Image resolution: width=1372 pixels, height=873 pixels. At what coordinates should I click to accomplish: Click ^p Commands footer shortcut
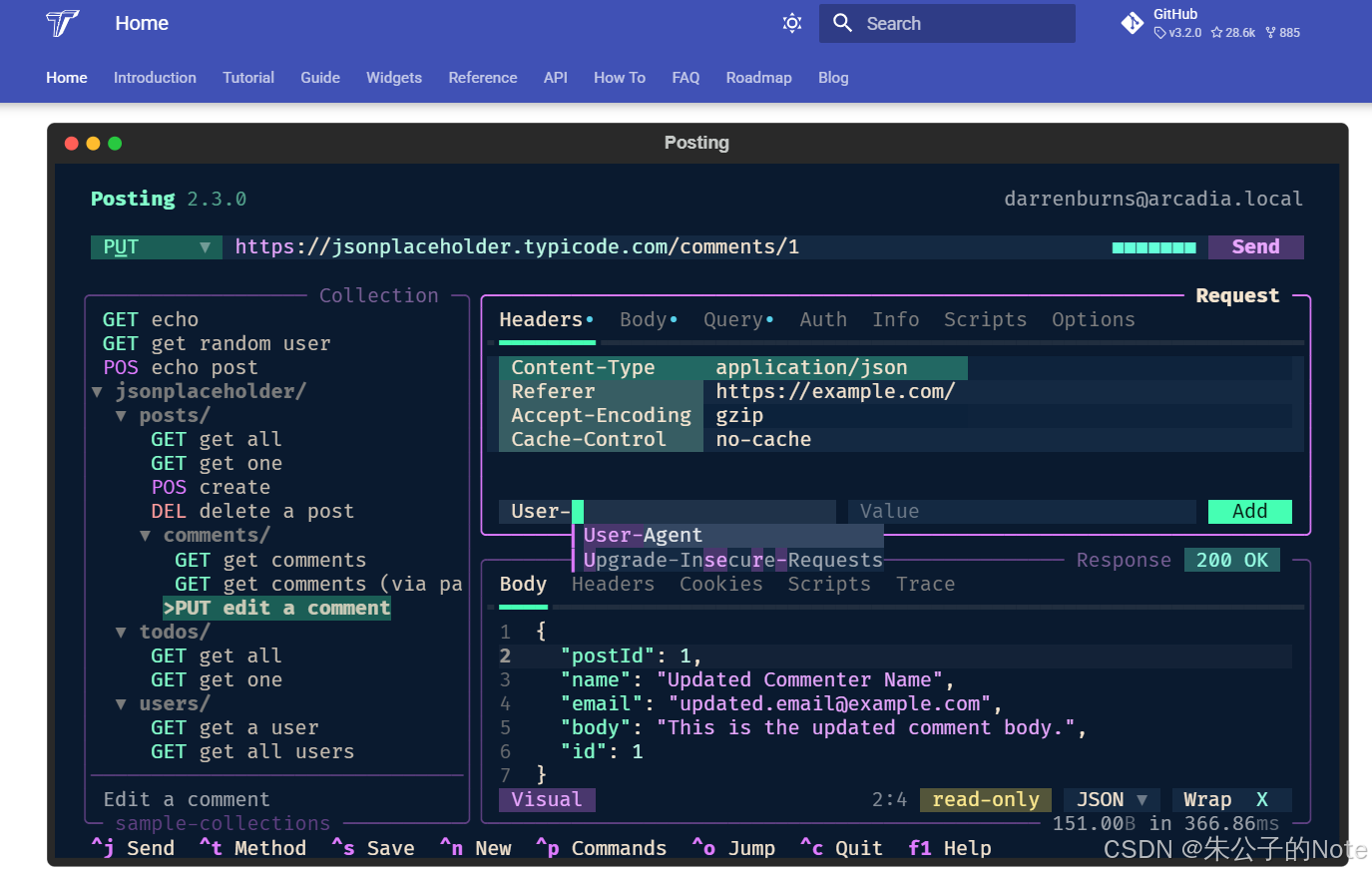[602, 848]
